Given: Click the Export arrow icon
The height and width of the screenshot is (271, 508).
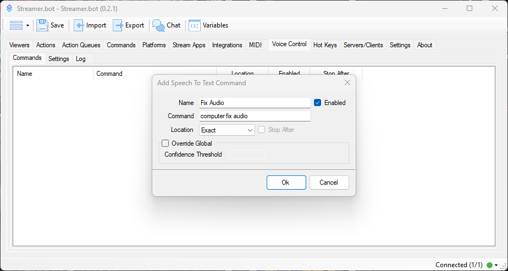Looking at the screenshot, I should coord(118,25).
